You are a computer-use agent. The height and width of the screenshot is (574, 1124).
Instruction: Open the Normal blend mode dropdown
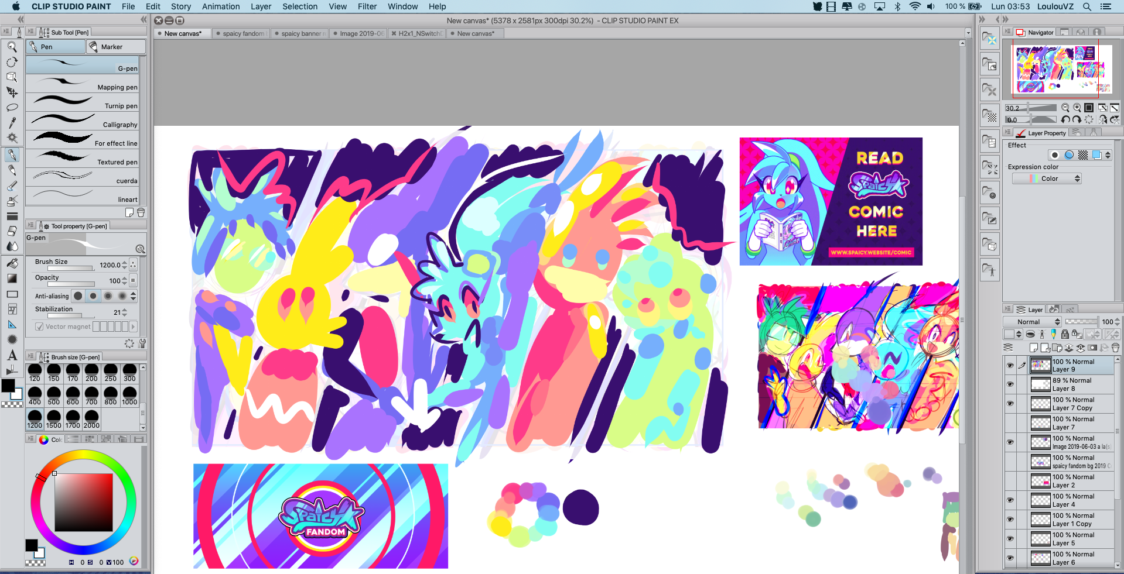click(x=1031, y=322)
